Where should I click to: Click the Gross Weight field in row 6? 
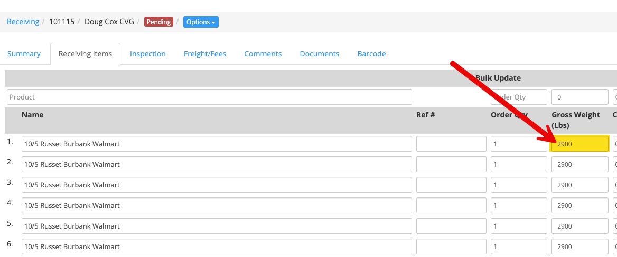579,246
